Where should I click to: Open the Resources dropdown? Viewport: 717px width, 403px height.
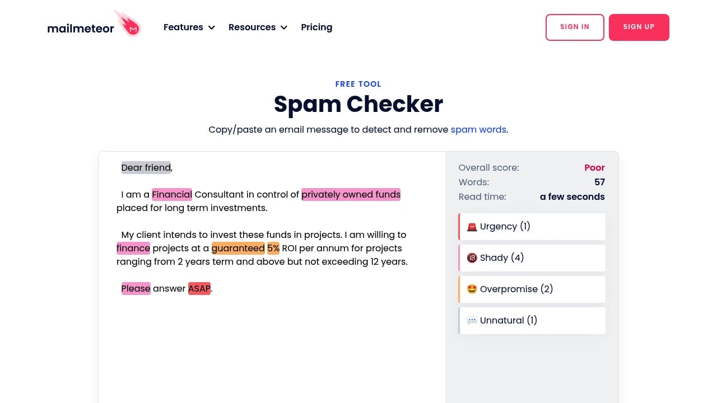tap(258, 27)
